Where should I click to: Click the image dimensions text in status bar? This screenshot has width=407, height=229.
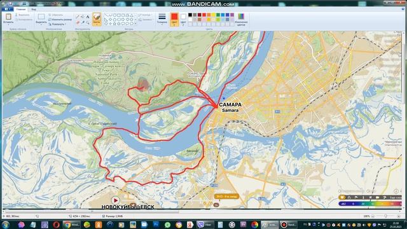point(79,216)
